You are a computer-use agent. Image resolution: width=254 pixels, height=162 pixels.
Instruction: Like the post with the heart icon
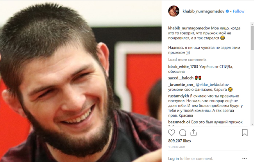(172, 133)
